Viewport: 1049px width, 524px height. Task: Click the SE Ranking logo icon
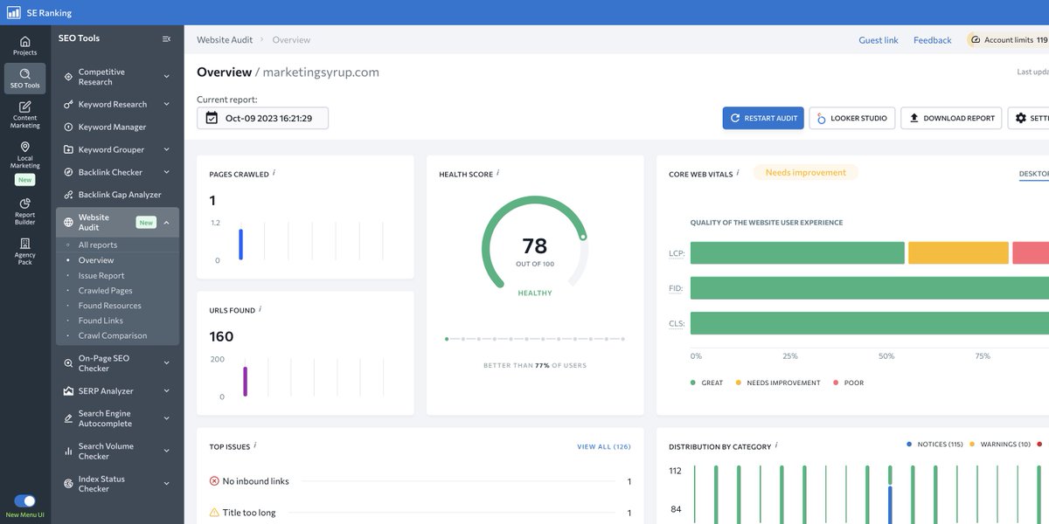pyautogui.click(x=14, y=13)
